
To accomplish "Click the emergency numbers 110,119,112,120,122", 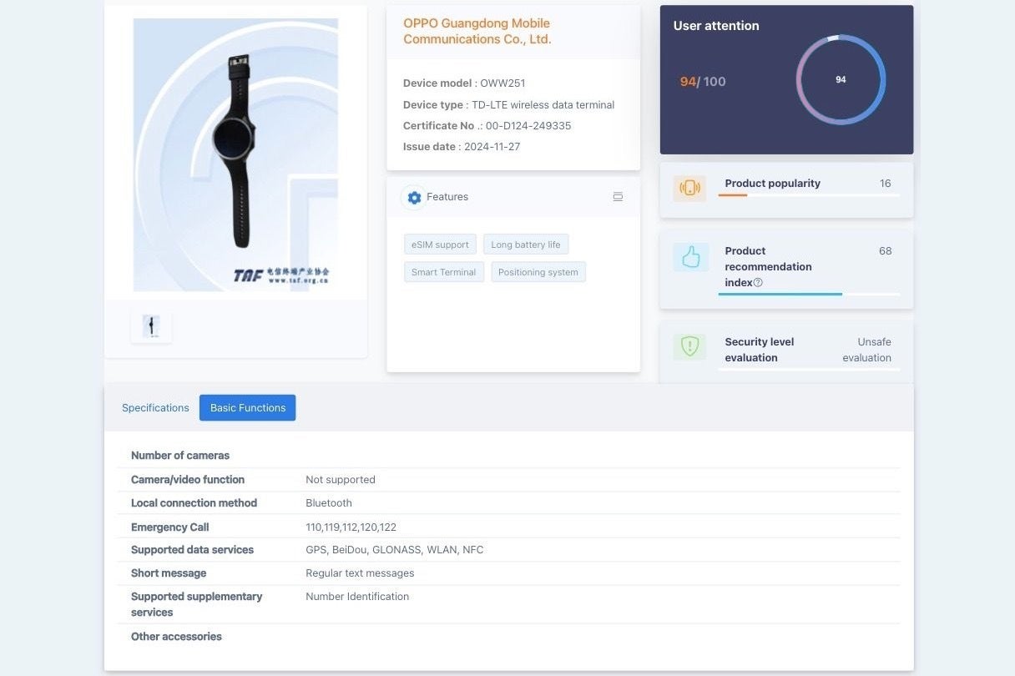I will (x=351, y=527).
